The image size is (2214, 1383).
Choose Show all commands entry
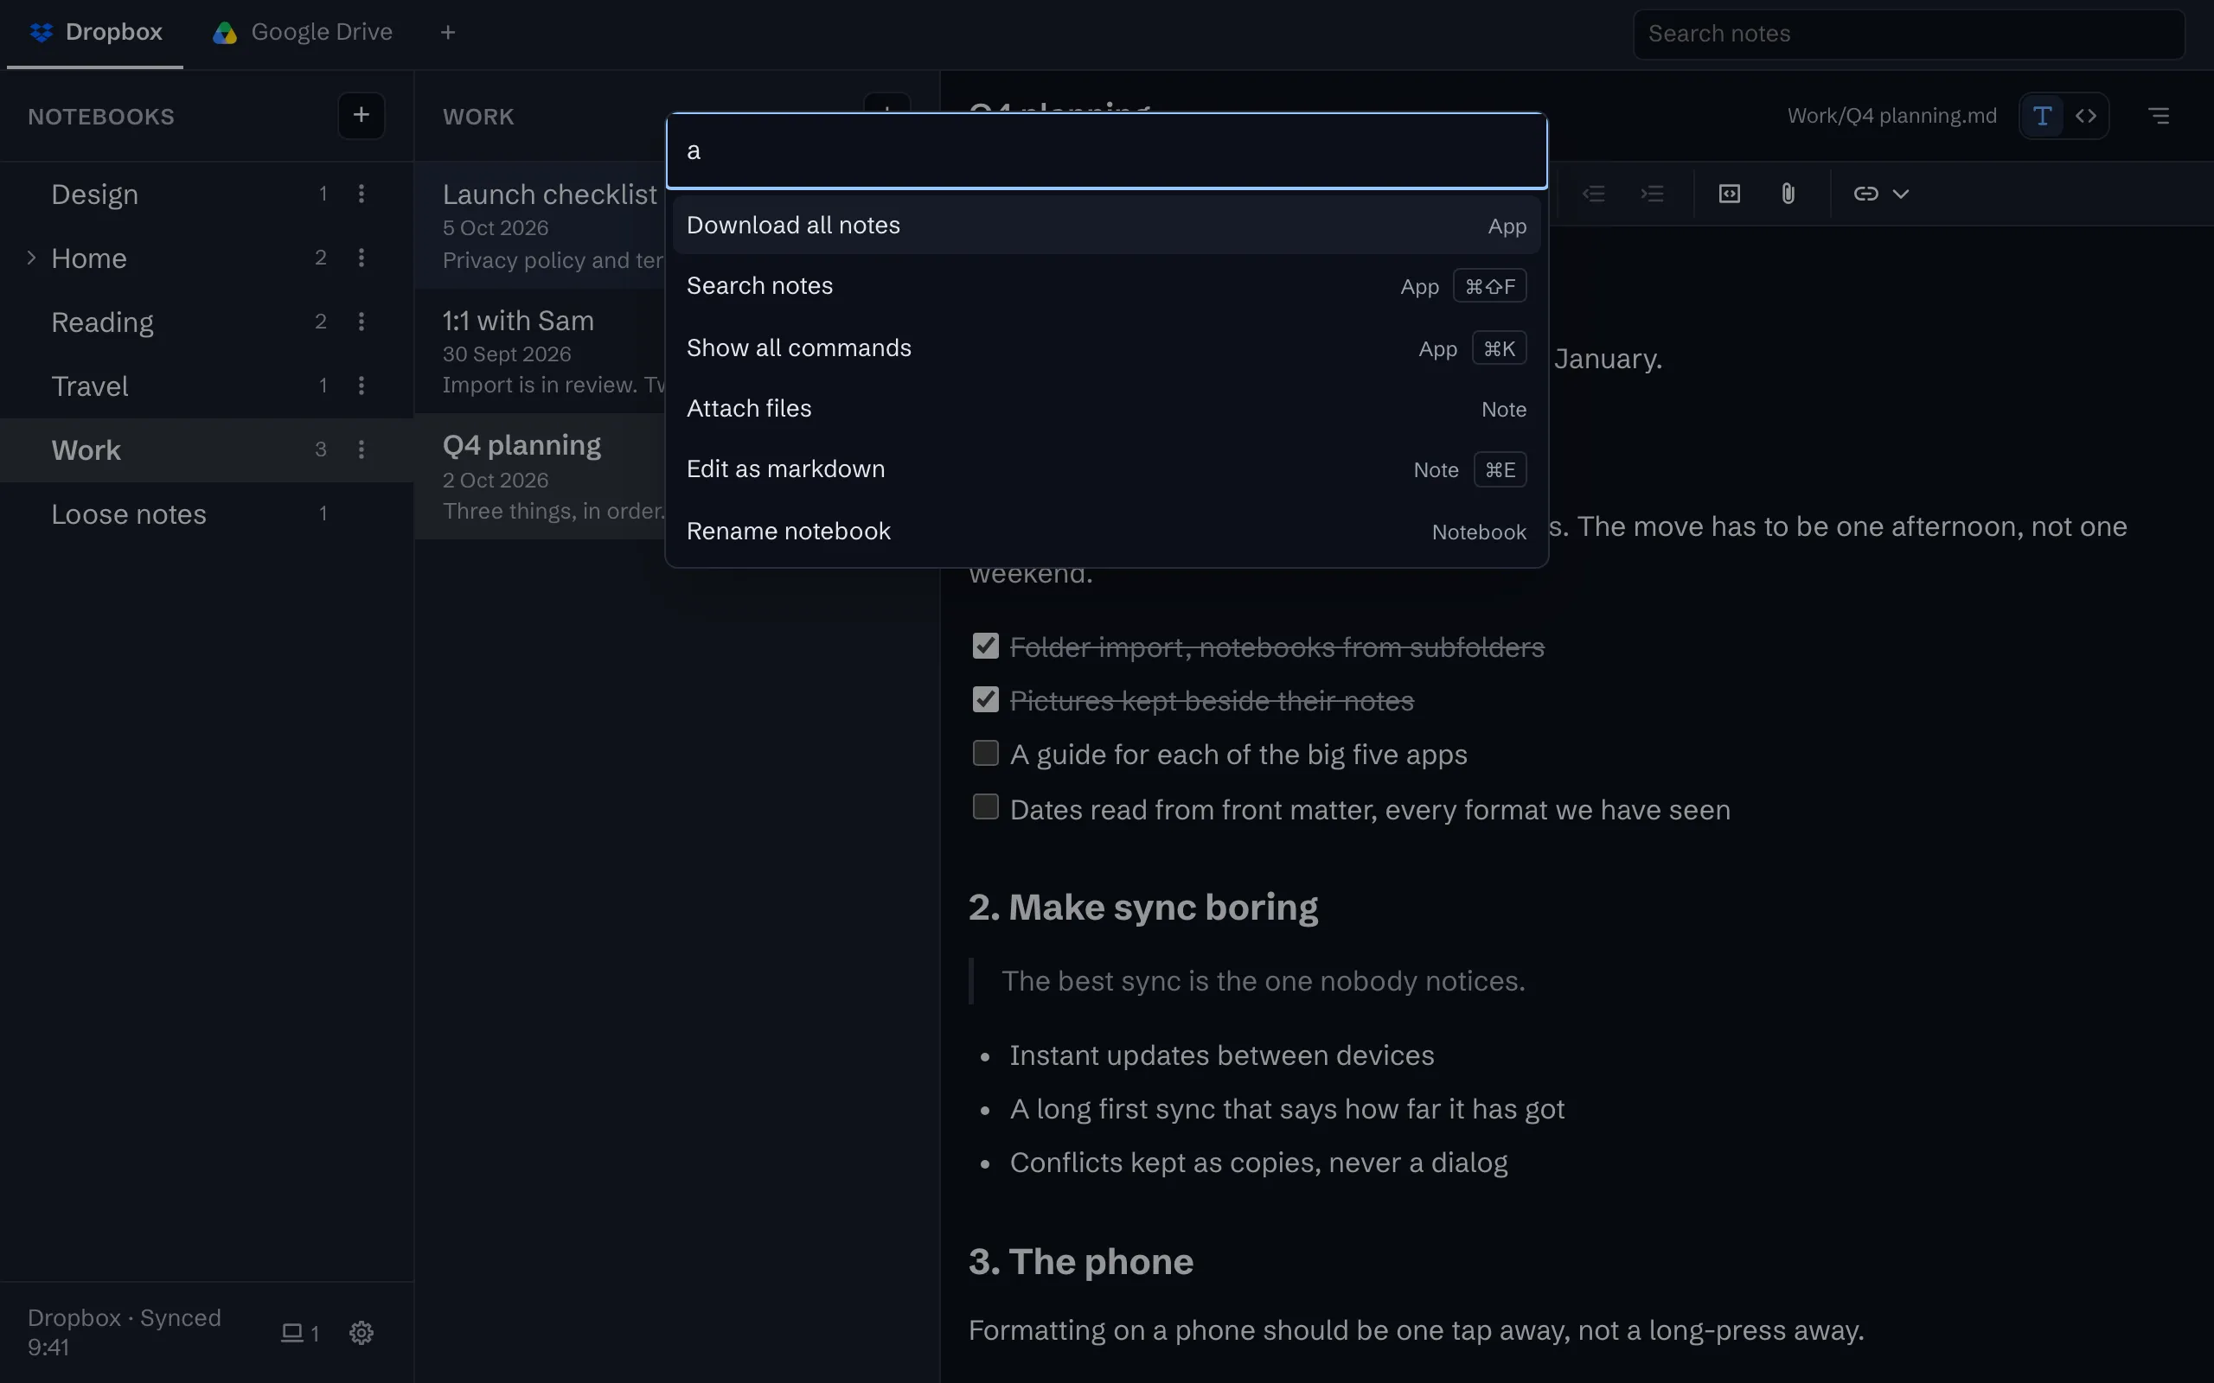coord(1106,347)
